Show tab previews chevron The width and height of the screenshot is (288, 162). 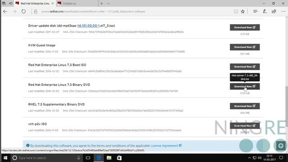(x=108, y=4)
